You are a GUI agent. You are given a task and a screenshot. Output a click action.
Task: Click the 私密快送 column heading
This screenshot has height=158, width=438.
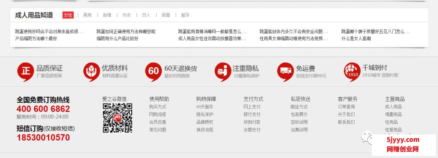point(301,99)
